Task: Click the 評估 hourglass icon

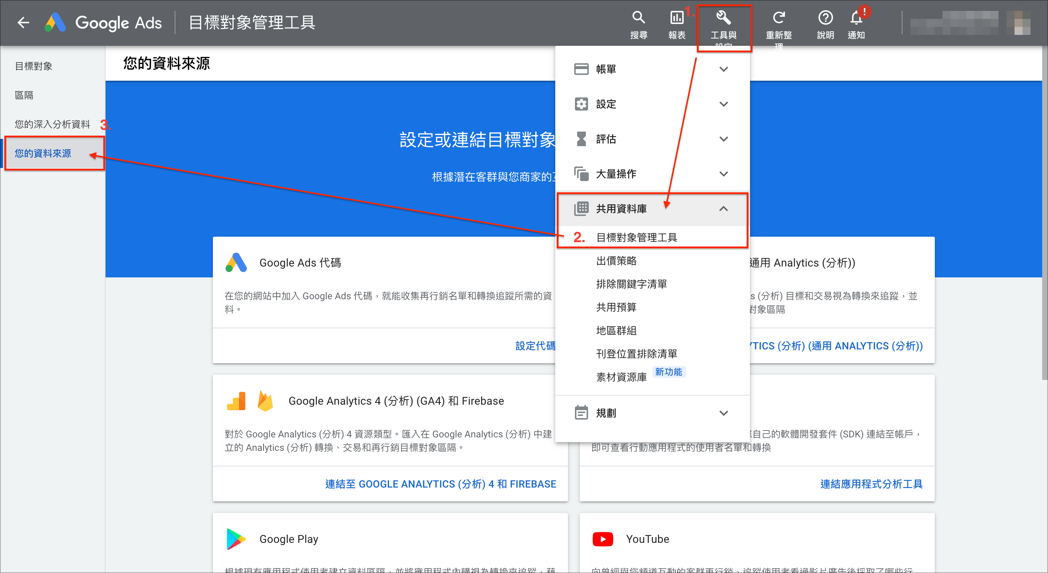Action: pyautogui.click(x=581, y=139)
